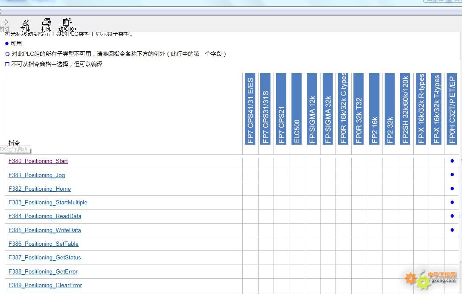
Task: Click the FP-X 16k/32k R-types header
Action: [x=421, y=109]
